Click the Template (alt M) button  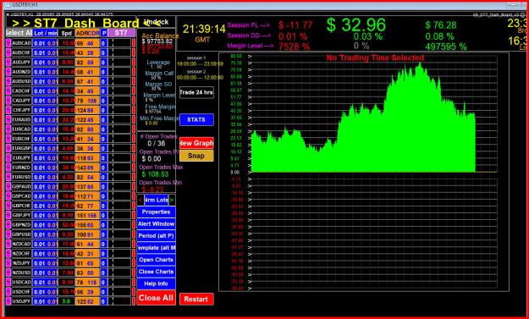click(157, 248)
